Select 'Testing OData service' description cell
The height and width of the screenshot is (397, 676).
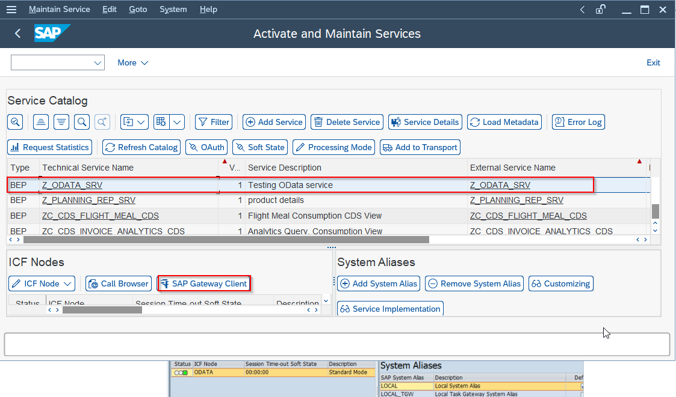coord(356,186)
